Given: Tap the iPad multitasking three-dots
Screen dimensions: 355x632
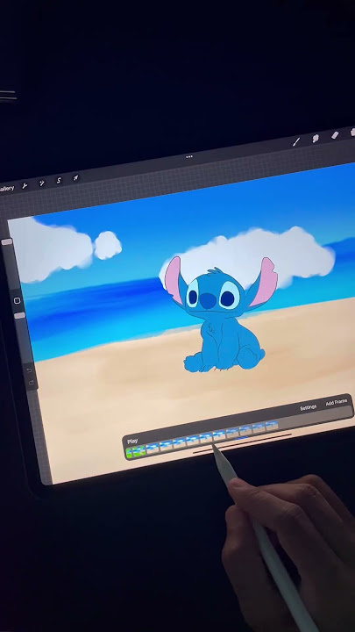Looking at the screenshot, I should 189,156.
